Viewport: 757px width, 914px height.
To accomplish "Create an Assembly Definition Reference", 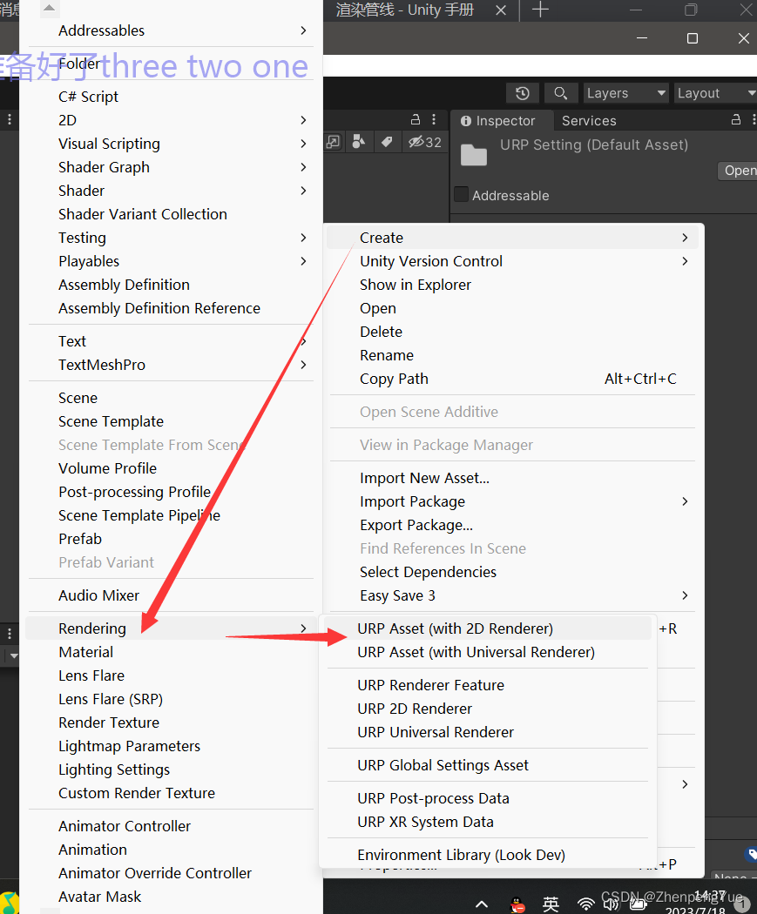I will tap(171, 308).
